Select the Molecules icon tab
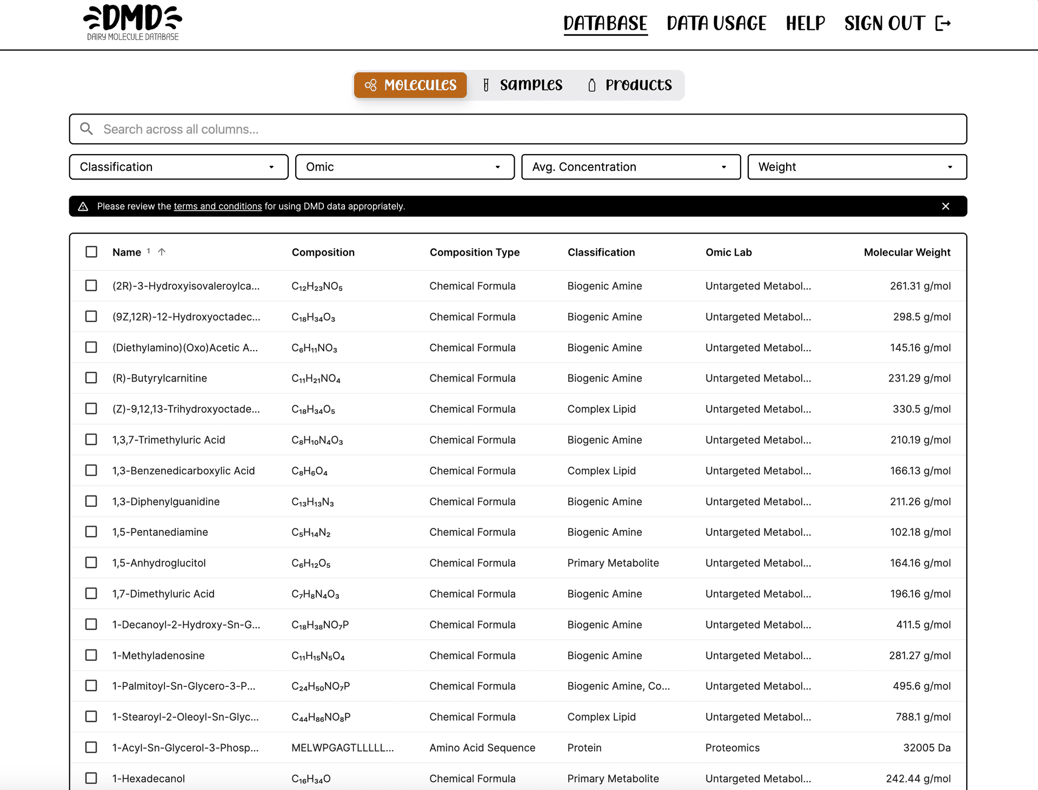The height and width of the screenshot is (790, 1038). click(x=372, y=85)
